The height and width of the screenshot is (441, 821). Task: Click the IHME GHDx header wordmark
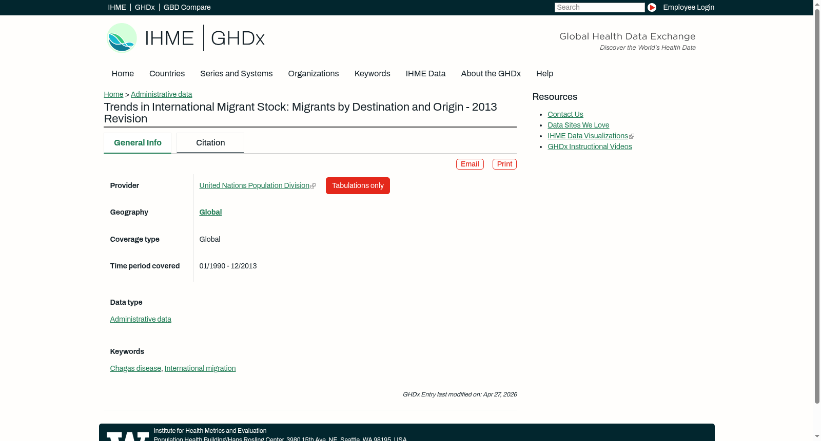[205, 38]
